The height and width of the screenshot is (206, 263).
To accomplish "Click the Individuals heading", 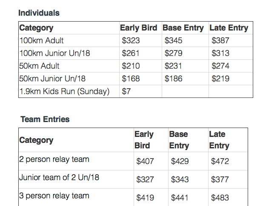I will [x=39, y=13].
